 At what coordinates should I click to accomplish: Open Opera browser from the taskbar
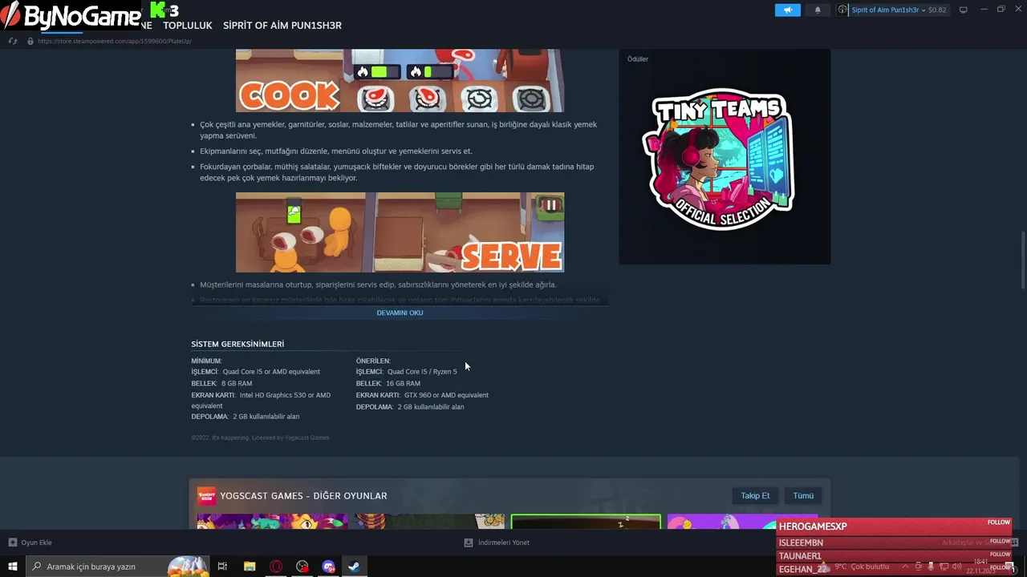coord(275,566)
